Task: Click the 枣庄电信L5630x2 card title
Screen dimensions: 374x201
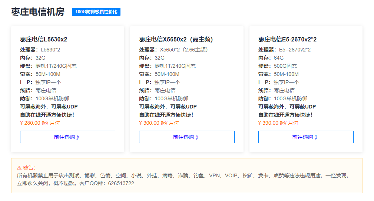Action: [x=44, y=39]
